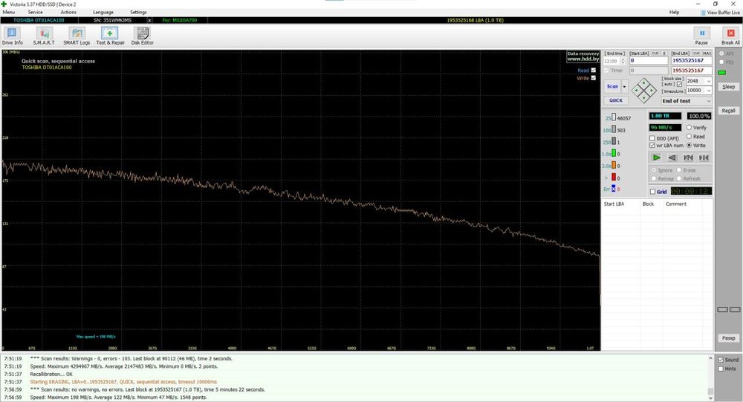Click the 1.0s green block indicator
This screenshot has height=402, width=743.
click(x=614, y=152)
